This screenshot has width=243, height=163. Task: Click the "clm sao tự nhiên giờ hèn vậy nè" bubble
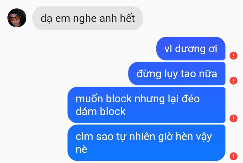(146, 143)
